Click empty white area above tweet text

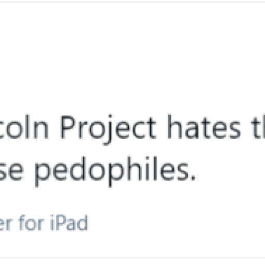(x=132, y=57)
